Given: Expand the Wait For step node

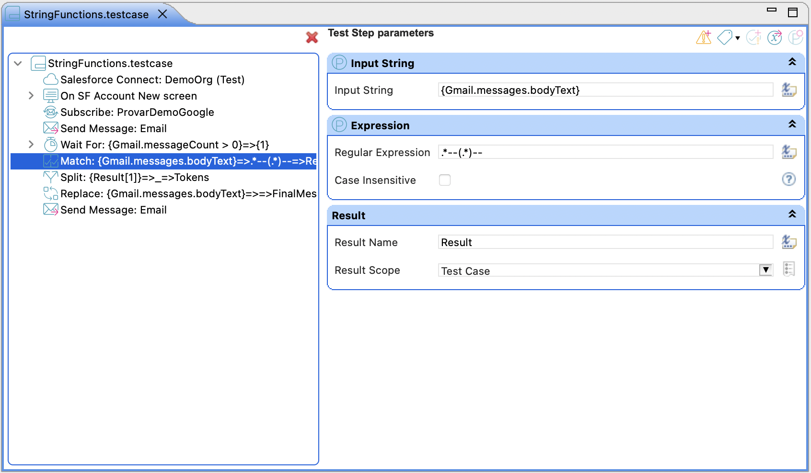Looking at the screenshot, I should [x=31, y=145].
